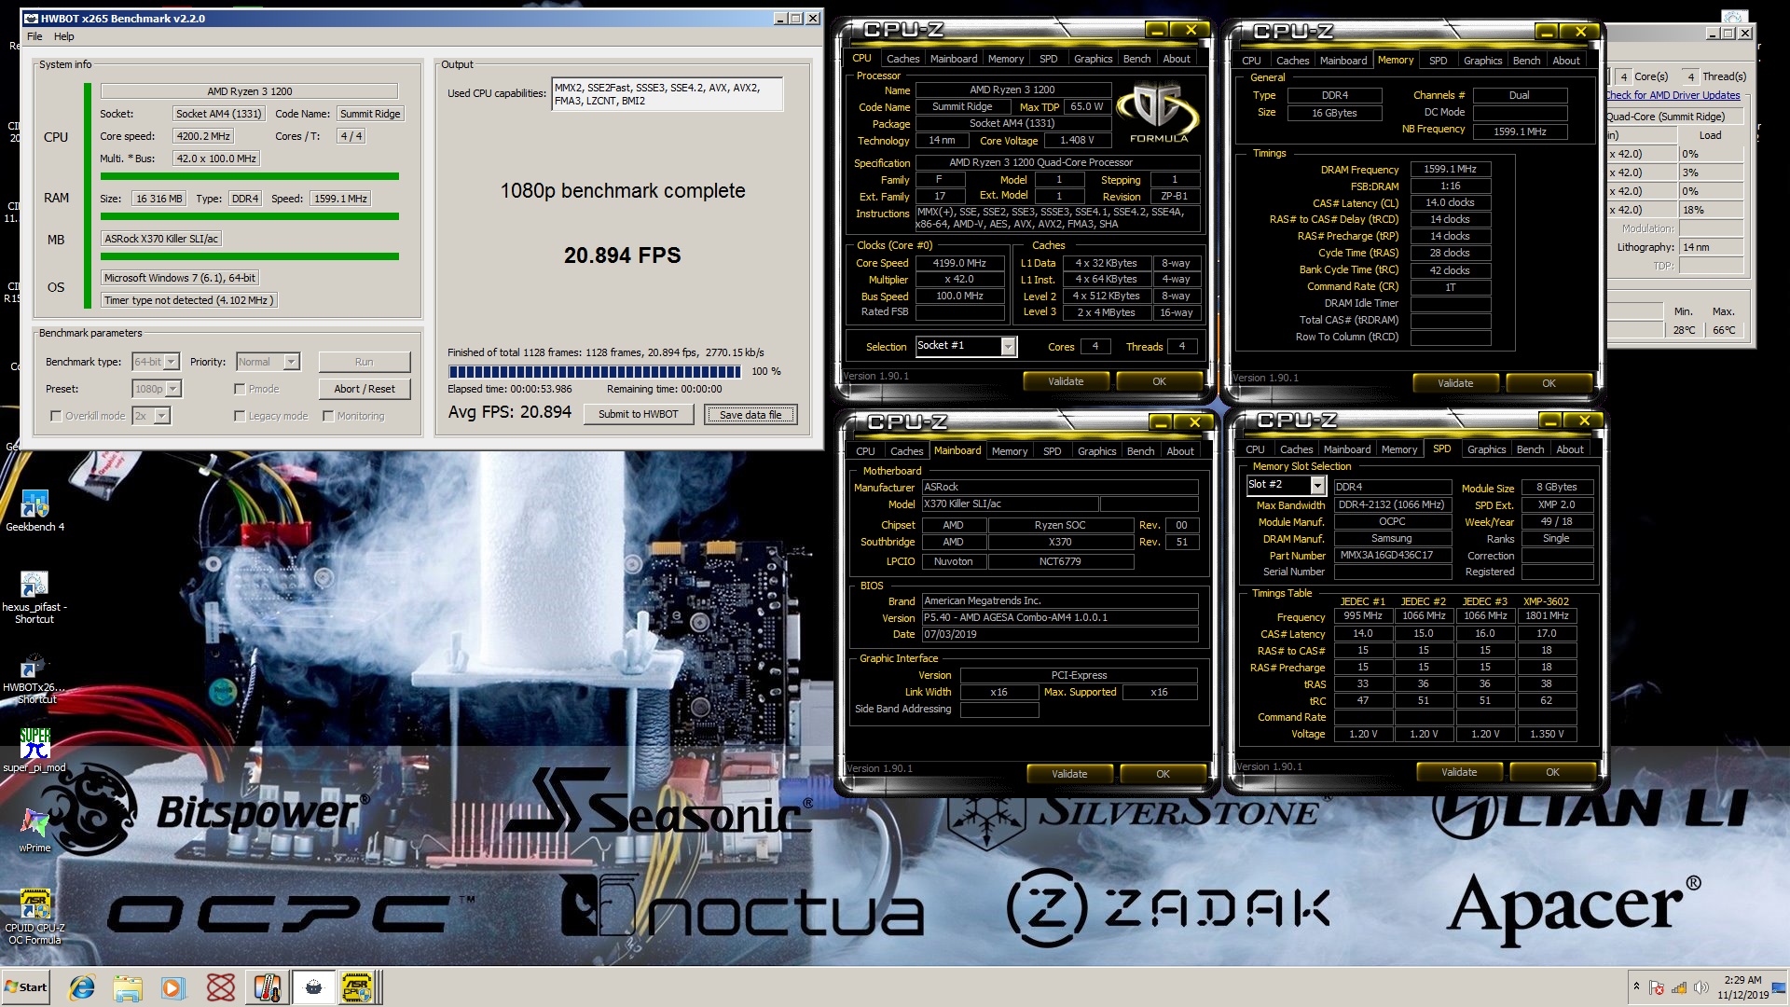
Task: Open the red atom-shaped taskbar app
Action: pos(220,987)
